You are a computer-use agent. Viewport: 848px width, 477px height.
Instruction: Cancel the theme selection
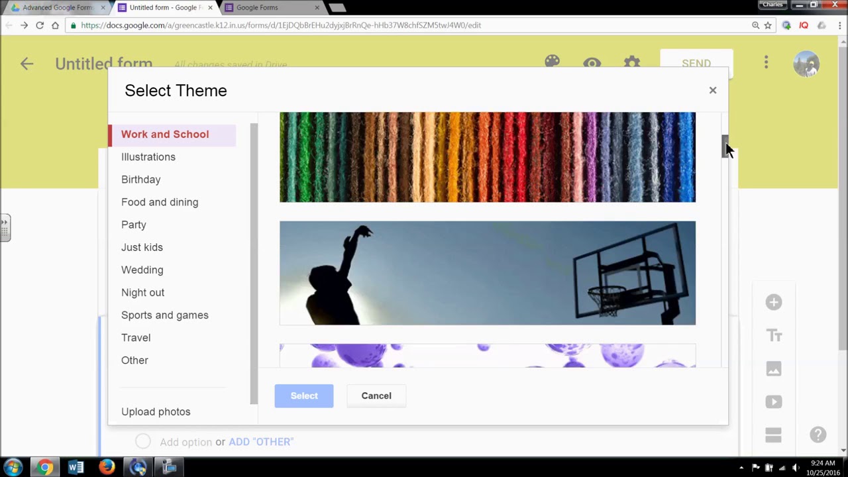(x=376, y=396)
